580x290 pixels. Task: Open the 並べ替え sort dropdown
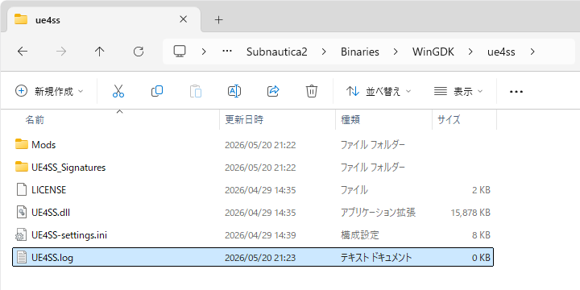click(379, 91)
